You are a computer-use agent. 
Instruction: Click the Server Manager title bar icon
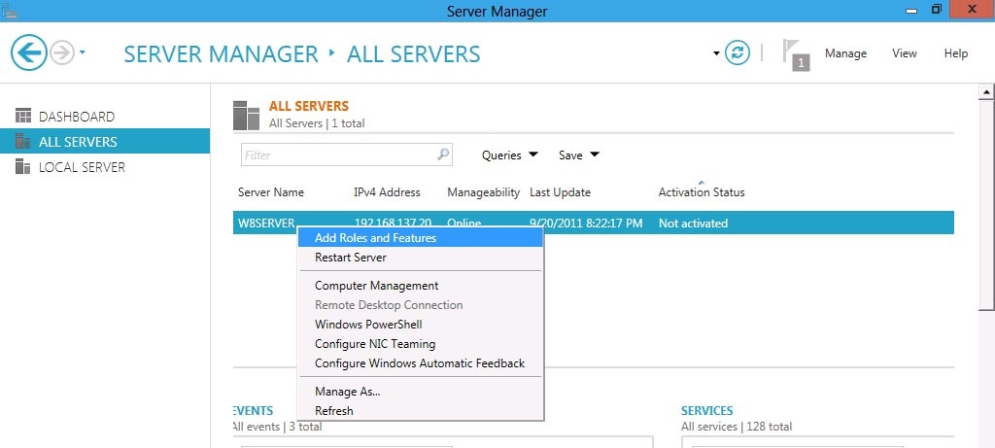coord(8,10)
